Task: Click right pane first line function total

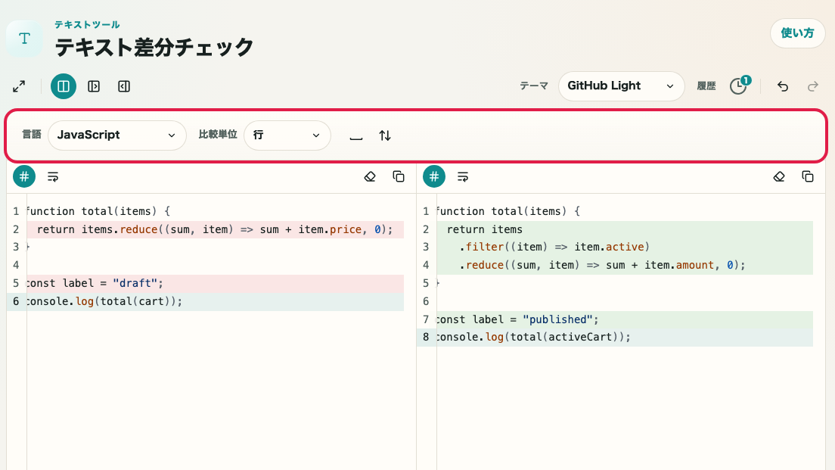Action: [x=625, y=212]
